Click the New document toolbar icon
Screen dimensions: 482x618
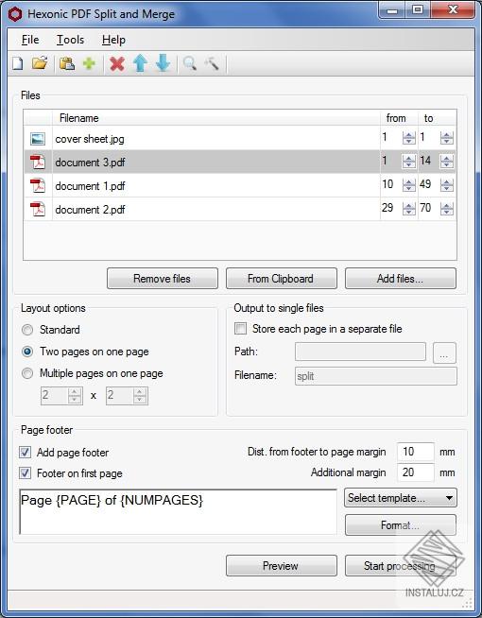pyautogui.click(x=18, y=63)
